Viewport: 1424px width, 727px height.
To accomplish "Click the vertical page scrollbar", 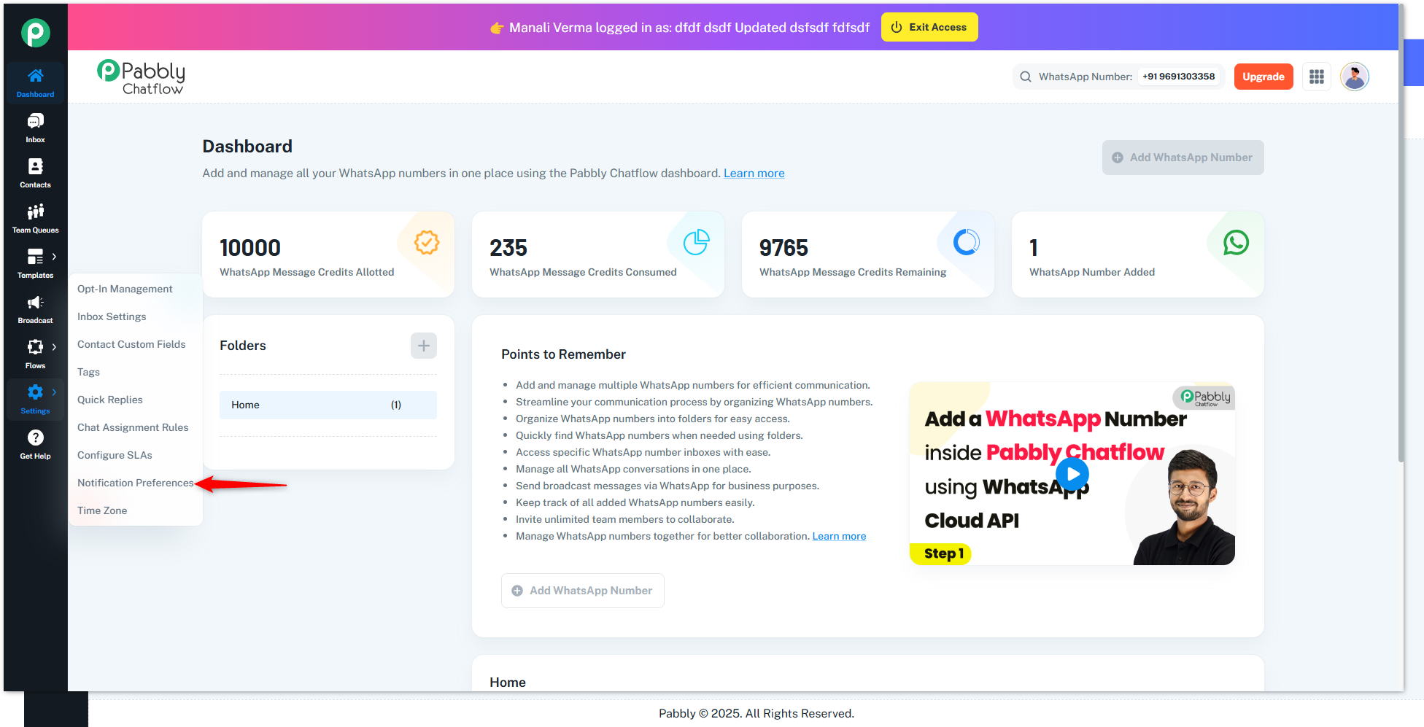I will 1401,233.
